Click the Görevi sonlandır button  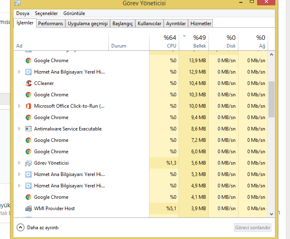(x=253, y=228)
